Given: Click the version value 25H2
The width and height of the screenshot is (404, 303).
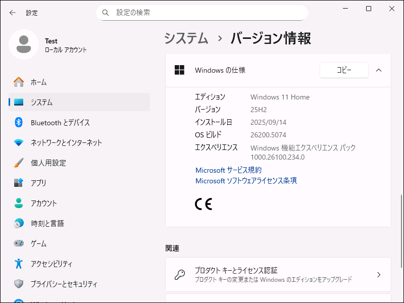Looking at the screenshot, I should click(x=259, y=110).
